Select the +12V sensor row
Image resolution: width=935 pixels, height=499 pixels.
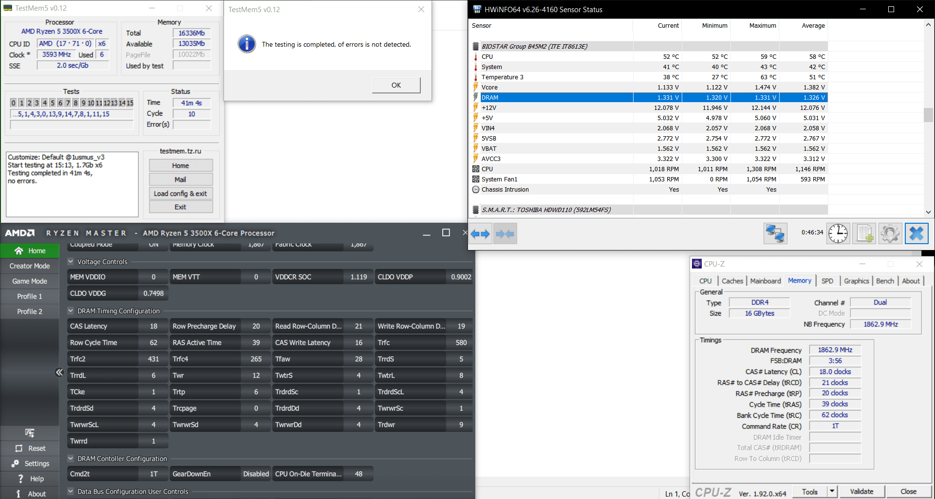(650, 107)
